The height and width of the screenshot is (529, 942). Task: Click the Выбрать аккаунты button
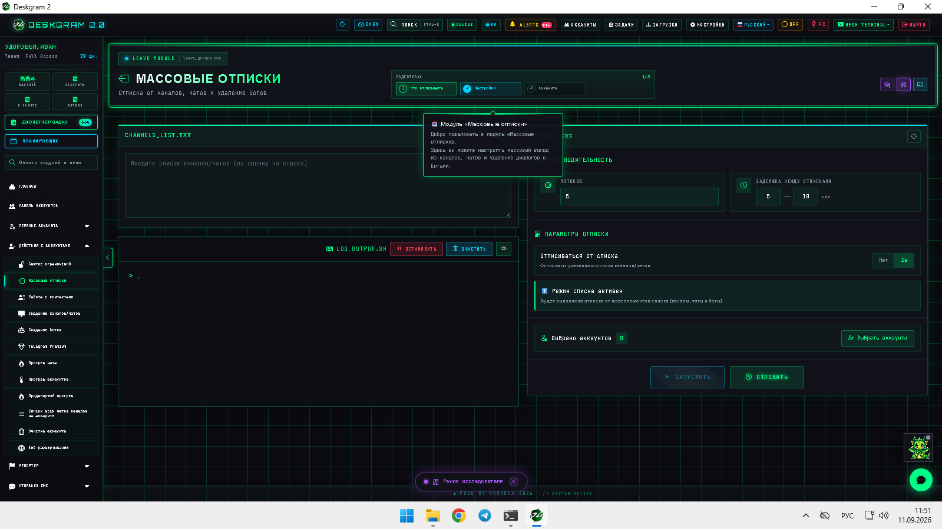[x=878, y=338]
